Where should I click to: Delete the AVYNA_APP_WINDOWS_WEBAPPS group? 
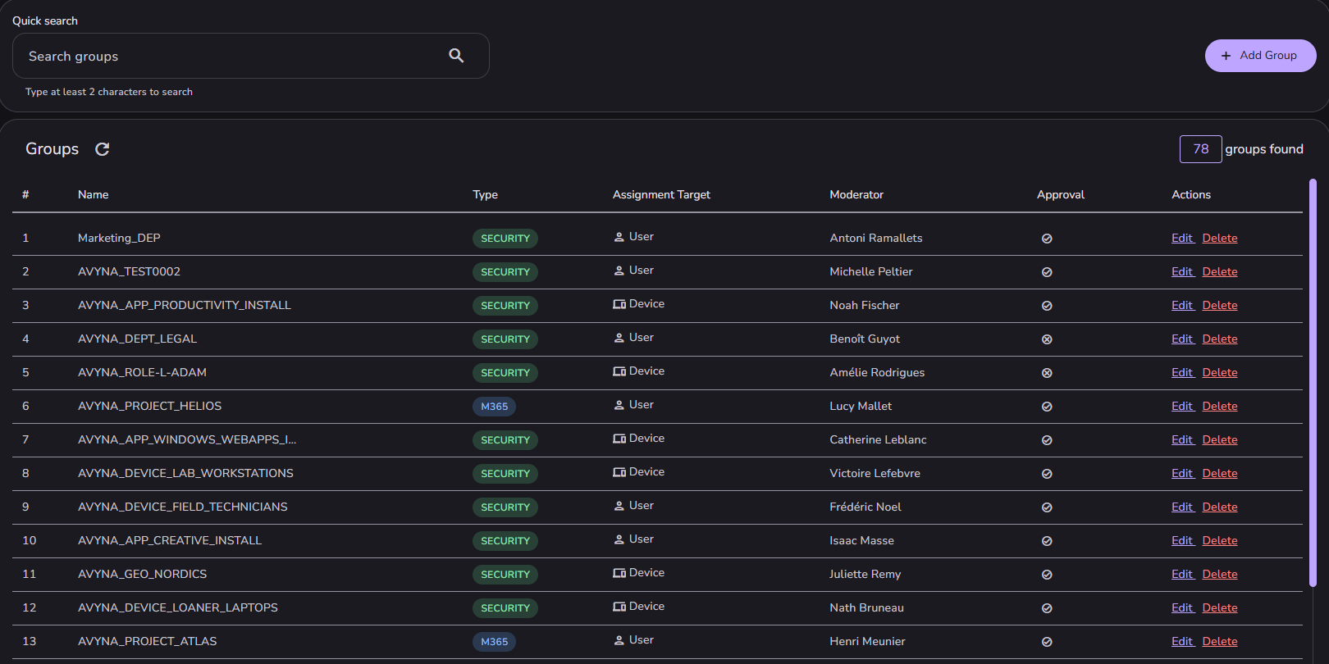click(x=1220, y=439)
